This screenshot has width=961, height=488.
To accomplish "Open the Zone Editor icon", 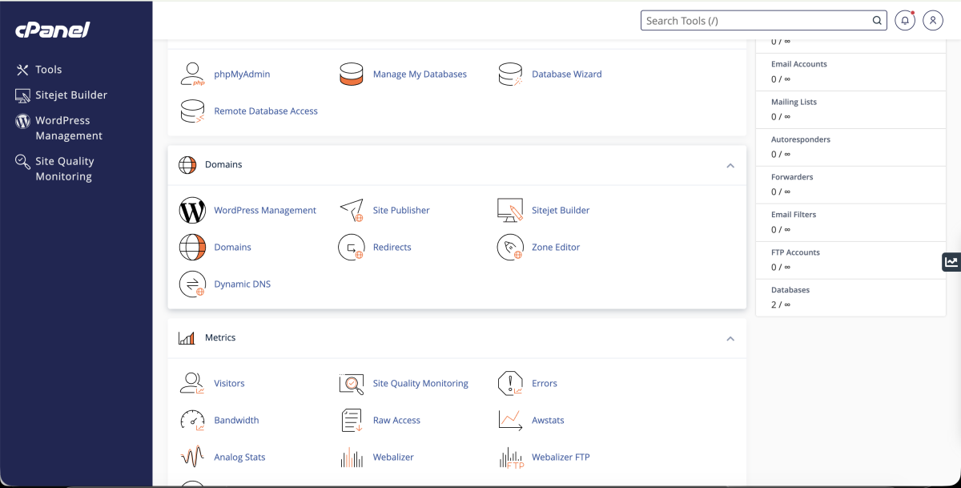I will tap(510, 247).
